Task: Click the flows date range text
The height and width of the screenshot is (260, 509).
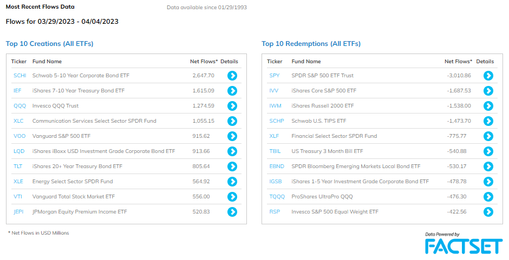Action: [62, 22]
